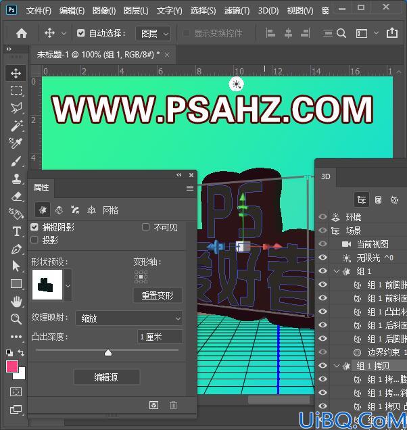The height and width of the screenshot is (430, 407).
Task: Select the Rectangle shape tool
Action: [16, 284]
